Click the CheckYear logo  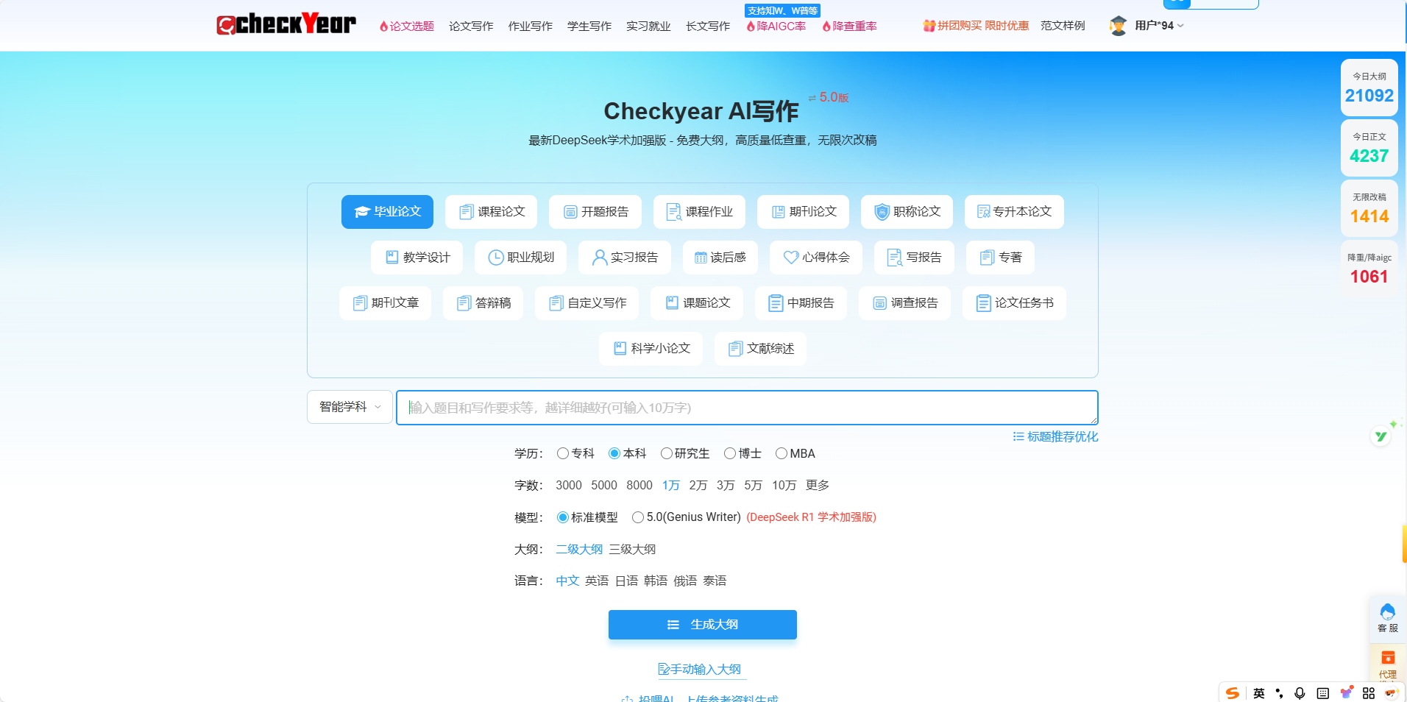click(286, 24)
